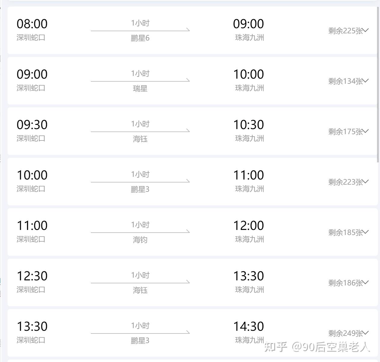
Task: Click 剩余175张 remaining tickets label
Action: pyautogui.click(x=345, y=132)
